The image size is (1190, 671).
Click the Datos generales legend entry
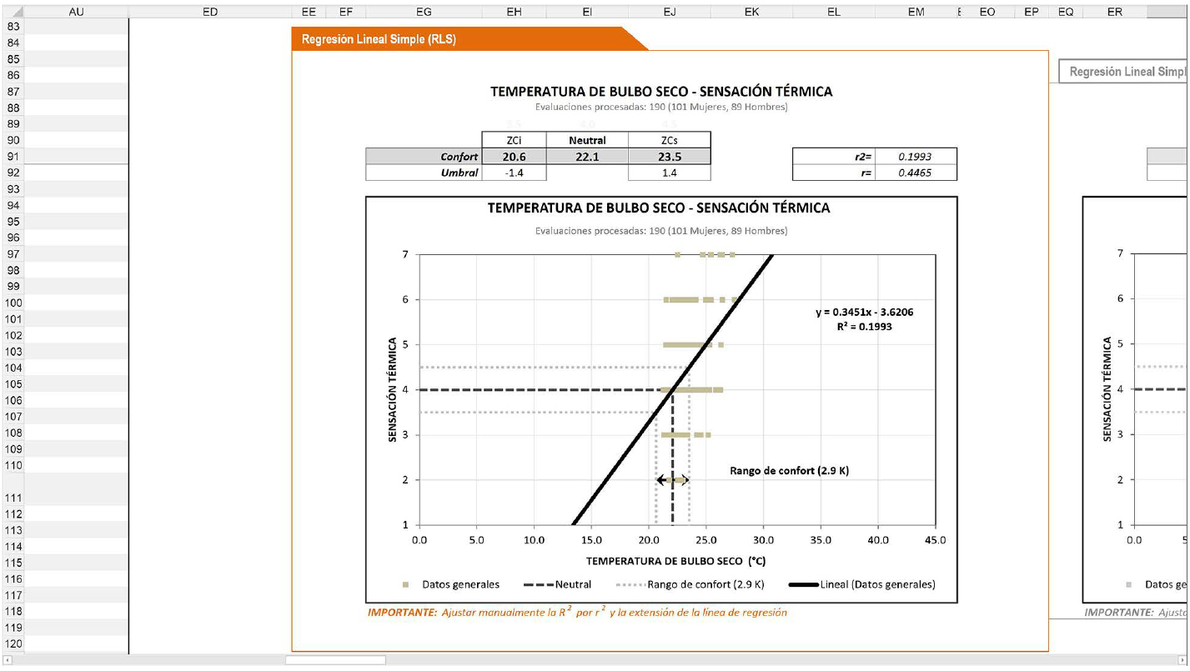point(450,584)
